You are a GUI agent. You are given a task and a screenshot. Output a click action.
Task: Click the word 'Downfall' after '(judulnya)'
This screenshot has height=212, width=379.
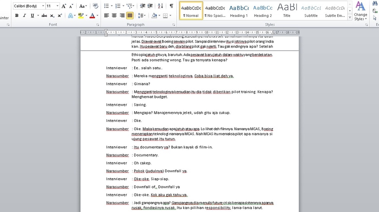point(173,171)
